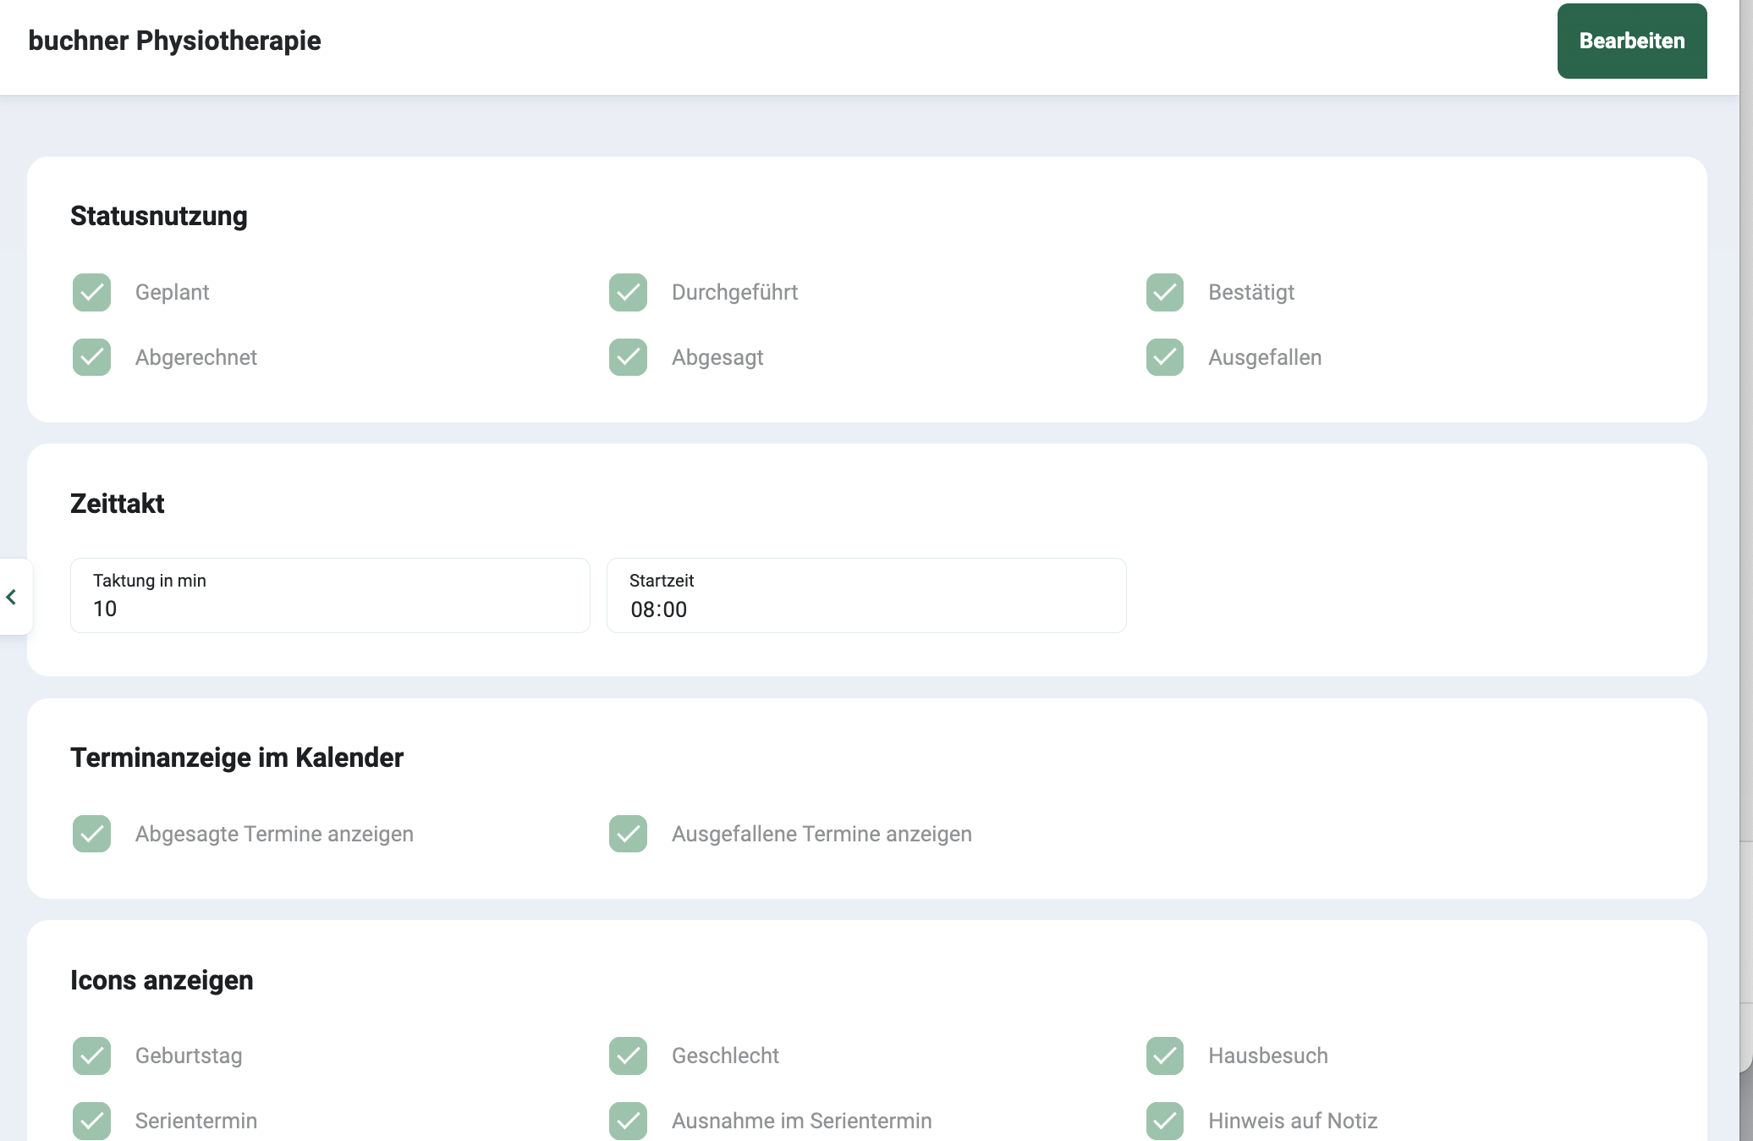This screenshot has width=1753, height=1141.
Task: Toggle the Bestätigt status checkbox
Action: tap(1165, 292)
